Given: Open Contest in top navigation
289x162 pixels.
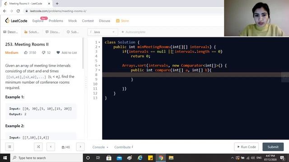Looking at the screenshot, I should tap(88, 21).
